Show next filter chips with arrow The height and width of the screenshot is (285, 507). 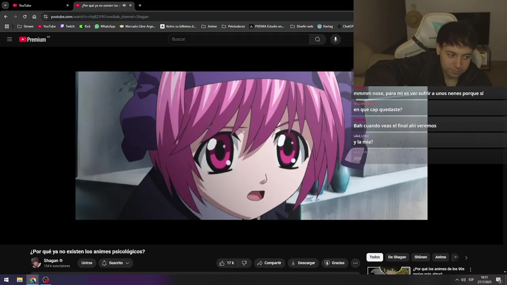466,258
